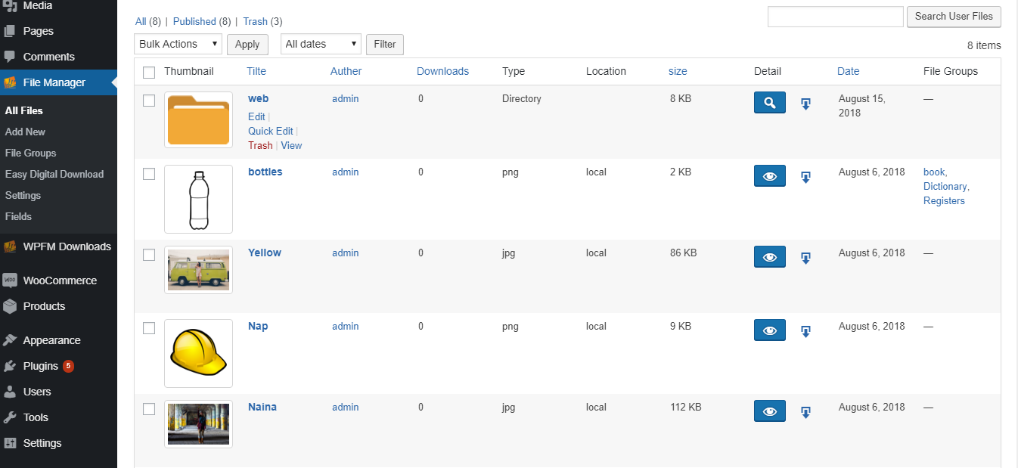Click the download arrow icon for Naina
1018x468 pixels.
pos(805,412)
